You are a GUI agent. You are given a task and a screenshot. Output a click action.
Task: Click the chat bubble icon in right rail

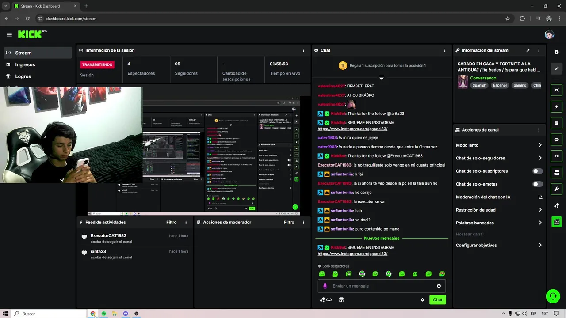click(x=556, y=140)
